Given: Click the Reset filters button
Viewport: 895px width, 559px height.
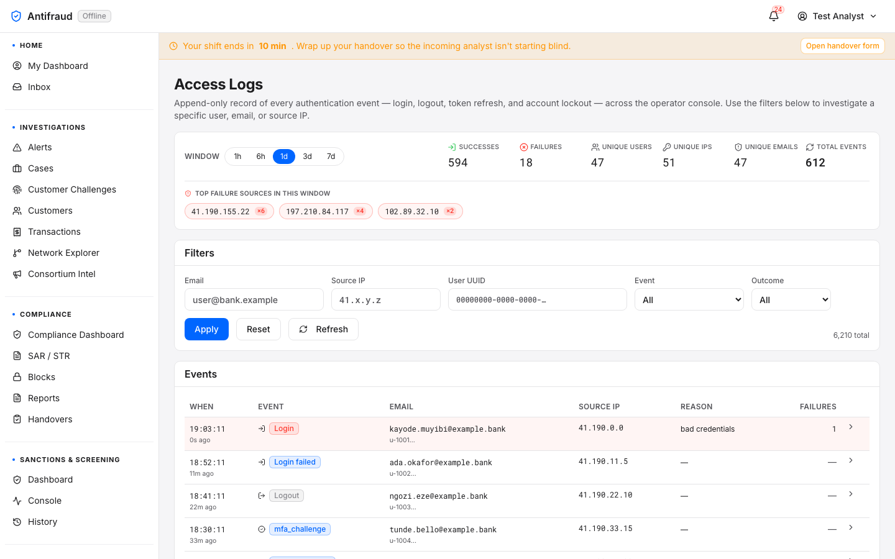Looking at the screenshot, I should (x=259, y=329).
